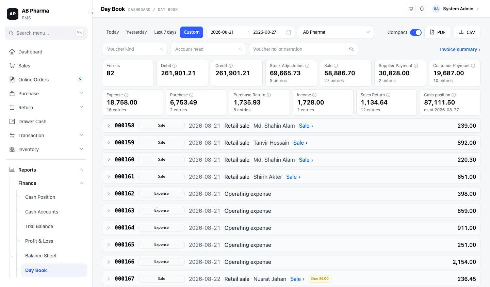Image resolution: width=490 pixels, height=287 pixels.
Task: Open the Account head dropdown
Action: [x=208, y=49]
